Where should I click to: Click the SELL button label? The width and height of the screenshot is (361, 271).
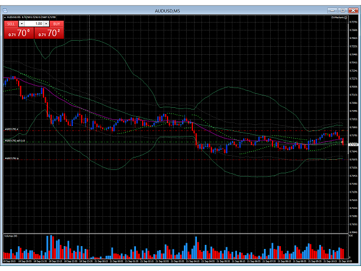11,24
